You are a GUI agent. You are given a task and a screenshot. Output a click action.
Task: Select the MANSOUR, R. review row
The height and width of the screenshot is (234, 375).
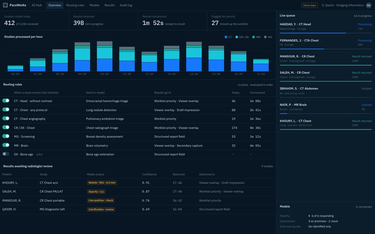point(138,200)
